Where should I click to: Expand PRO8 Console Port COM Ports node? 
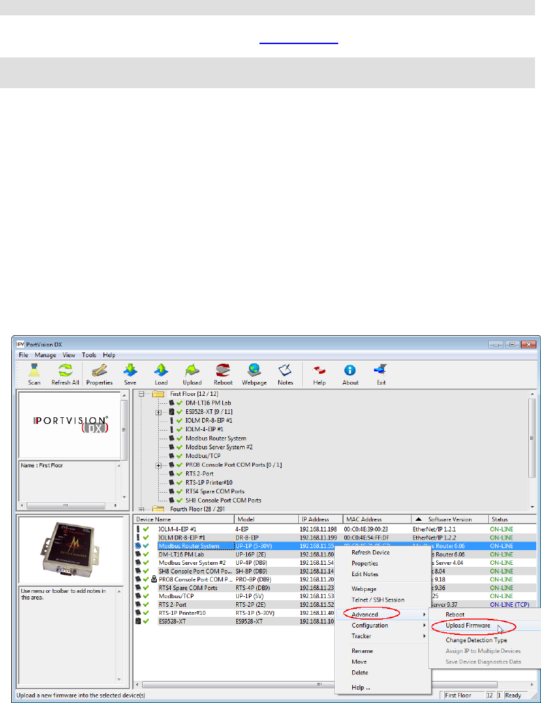point(159,465)
